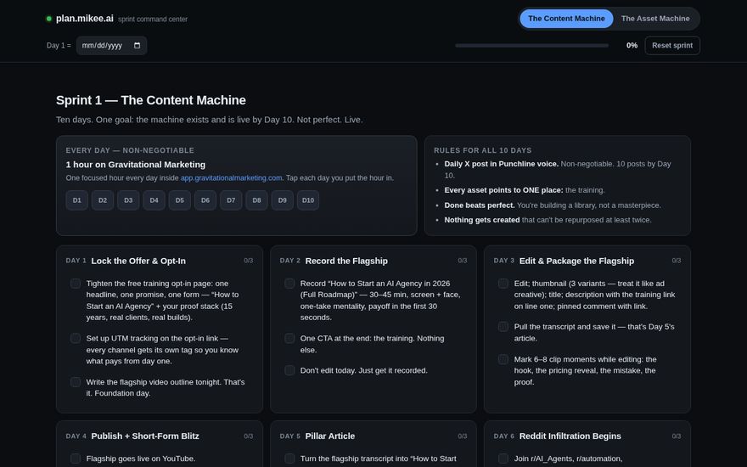This screenshot has width=747, height=467.
Task: Check the 'Don't edit today' task
Action: click(289, 370)
